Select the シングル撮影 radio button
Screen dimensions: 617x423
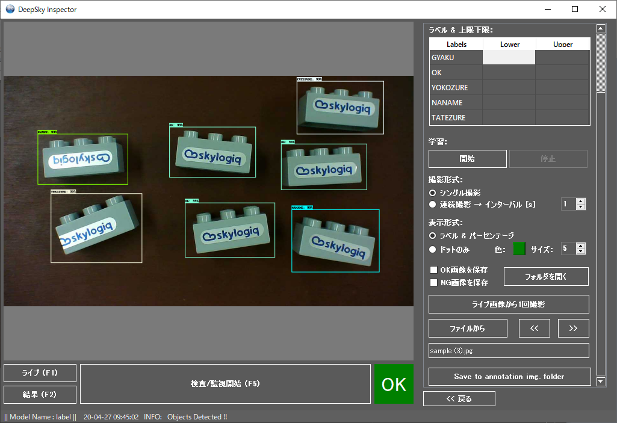432,193
